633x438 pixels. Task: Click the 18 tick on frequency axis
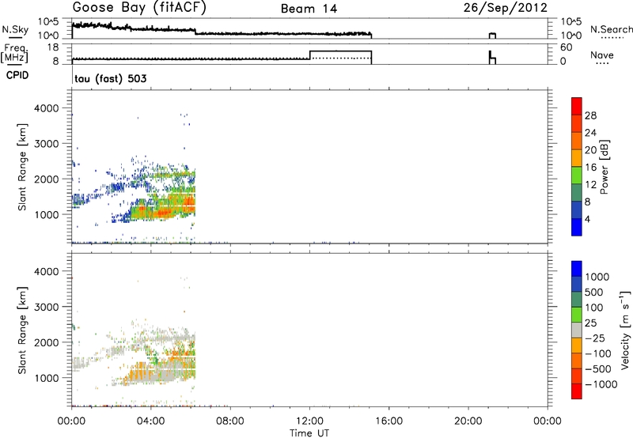pos(53,47)
